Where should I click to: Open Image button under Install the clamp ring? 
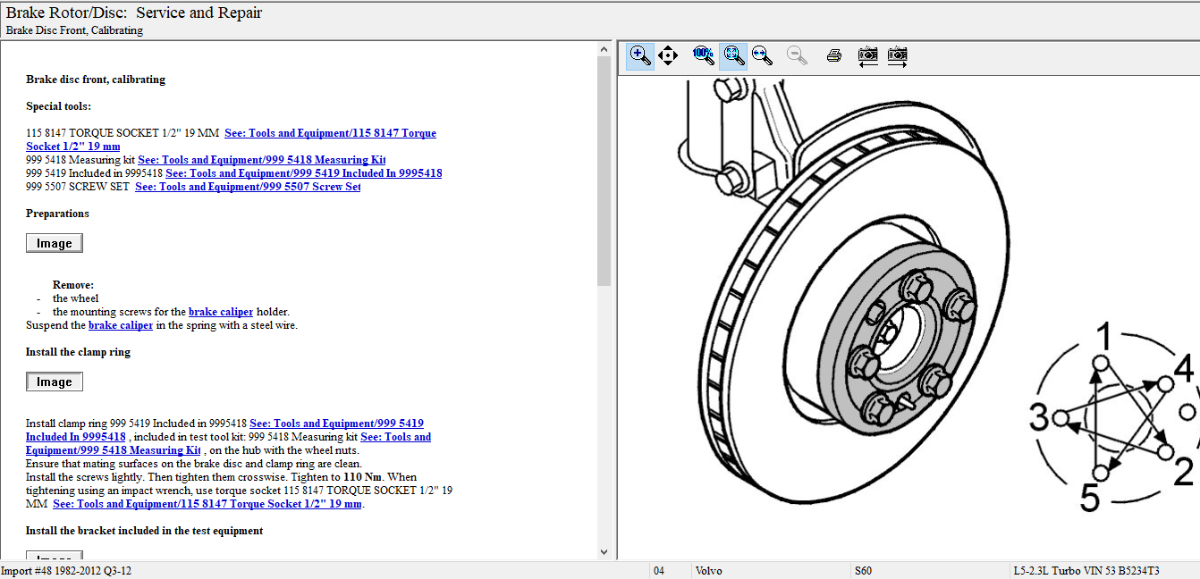[x=55, y=382]
